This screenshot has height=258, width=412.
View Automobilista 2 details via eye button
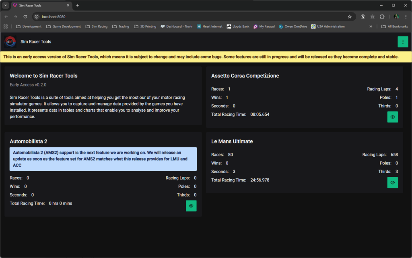click(x=191, y=206)
